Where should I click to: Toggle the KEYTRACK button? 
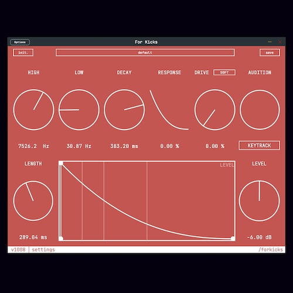[259, 145]
